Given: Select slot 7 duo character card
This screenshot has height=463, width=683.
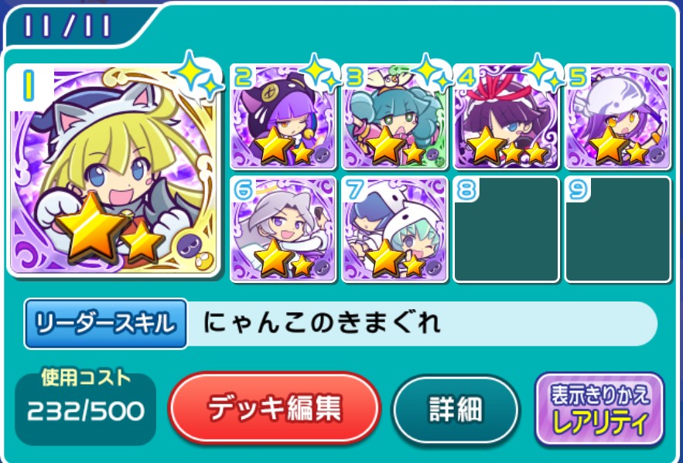Looking at the screenshot, I should coord(394,230).
